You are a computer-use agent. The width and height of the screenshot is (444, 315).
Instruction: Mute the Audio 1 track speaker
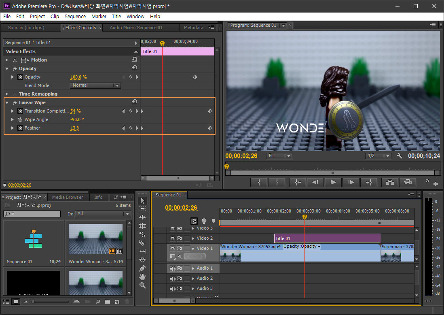click(x=172, y=268)
